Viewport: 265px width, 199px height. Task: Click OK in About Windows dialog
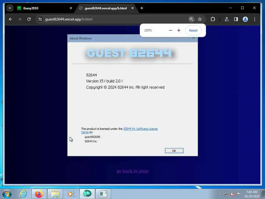click(x=174, y=151)
